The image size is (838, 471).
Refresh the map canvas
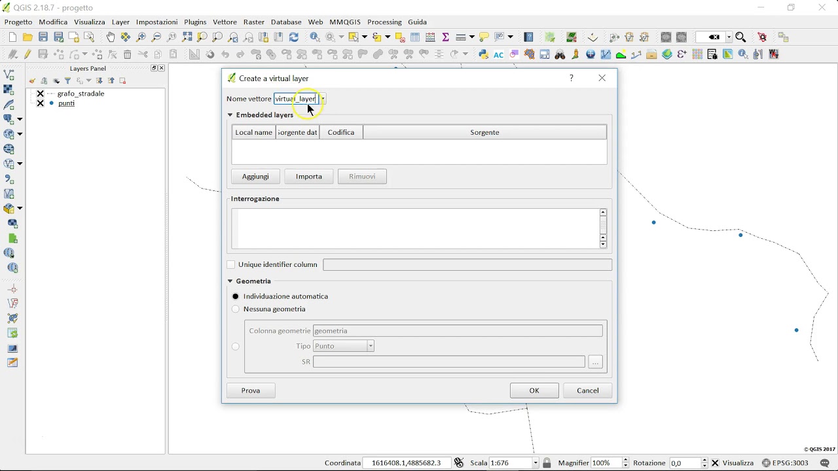point(294,37)
